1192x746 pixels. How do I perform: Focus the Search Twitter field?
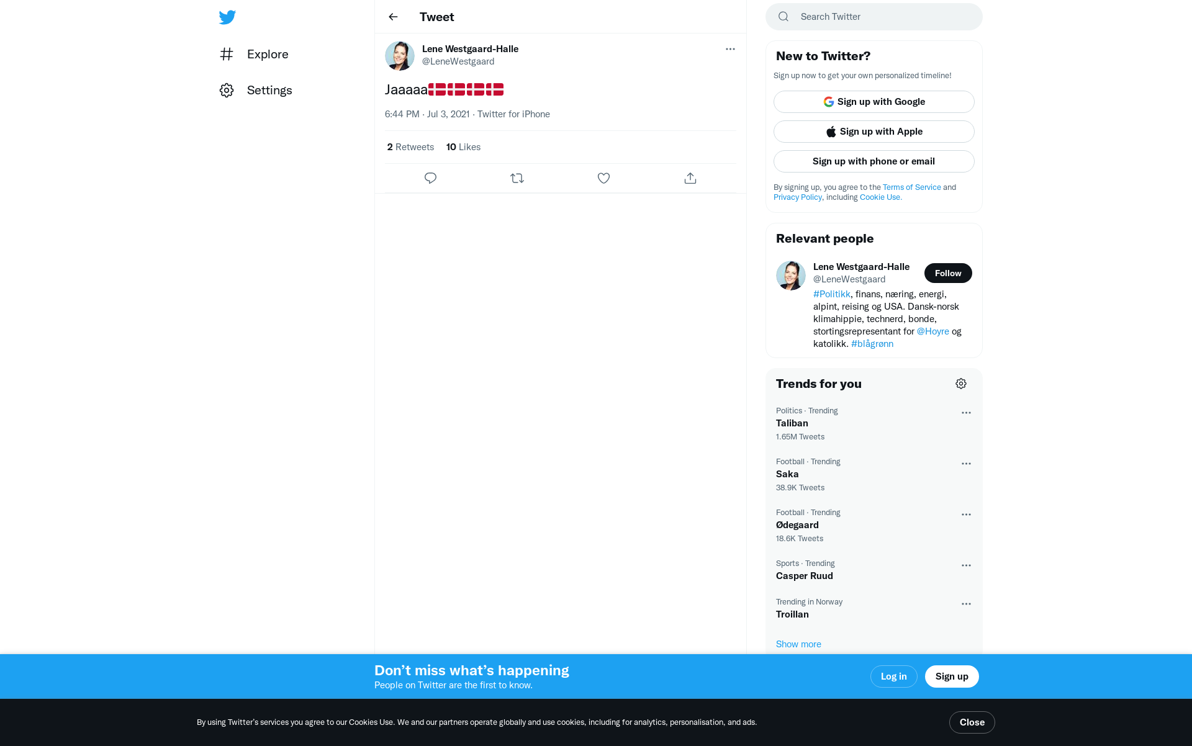tap(874, 17)
